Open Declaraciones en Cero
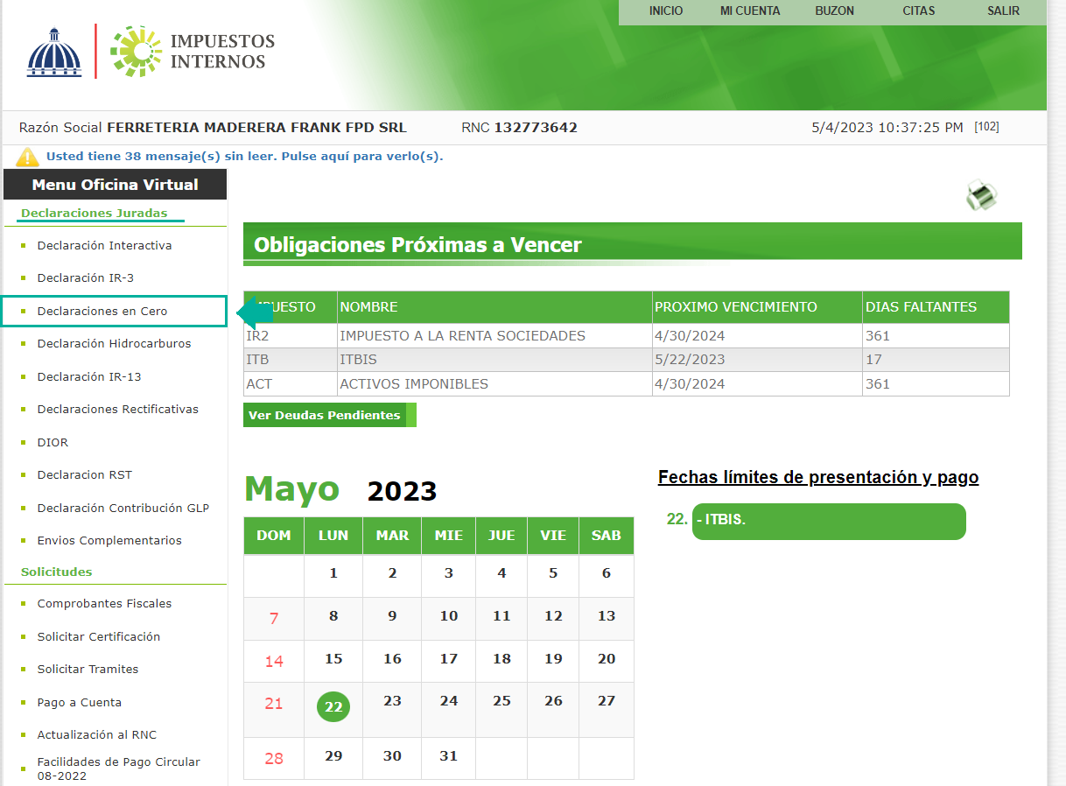The width and height of the screenshot is (1066, 786). coord(103,311)
